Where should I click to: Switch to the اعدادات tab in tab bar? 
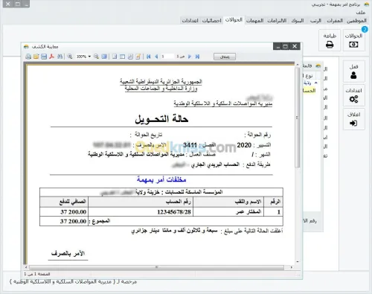tap(190, 21)
